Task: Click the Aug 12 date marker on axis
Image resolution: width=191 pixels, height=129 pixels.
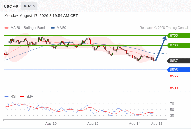Action: (93, 124)
